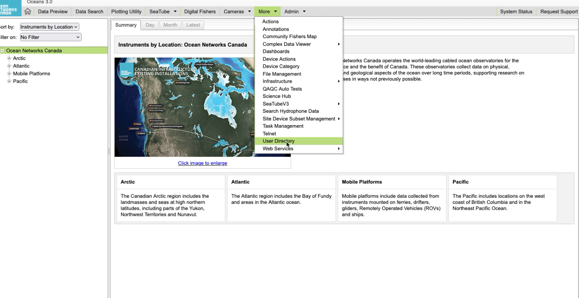Select Device Actions menu entry

tap(298, 59)
